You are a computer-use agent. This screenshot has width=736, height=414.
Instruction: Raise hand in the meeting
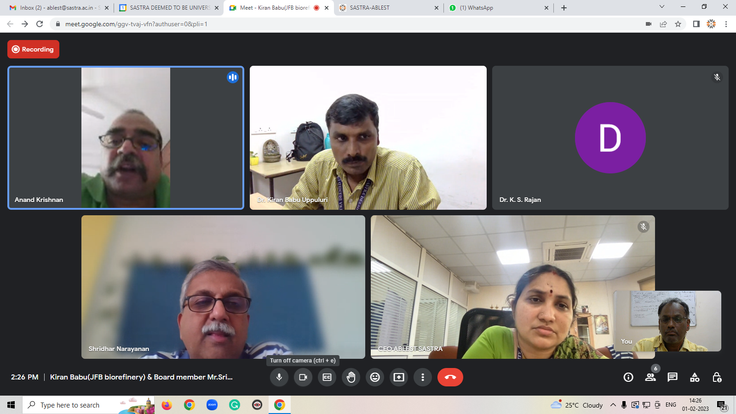pyautogui.click(x=351, y=377)
